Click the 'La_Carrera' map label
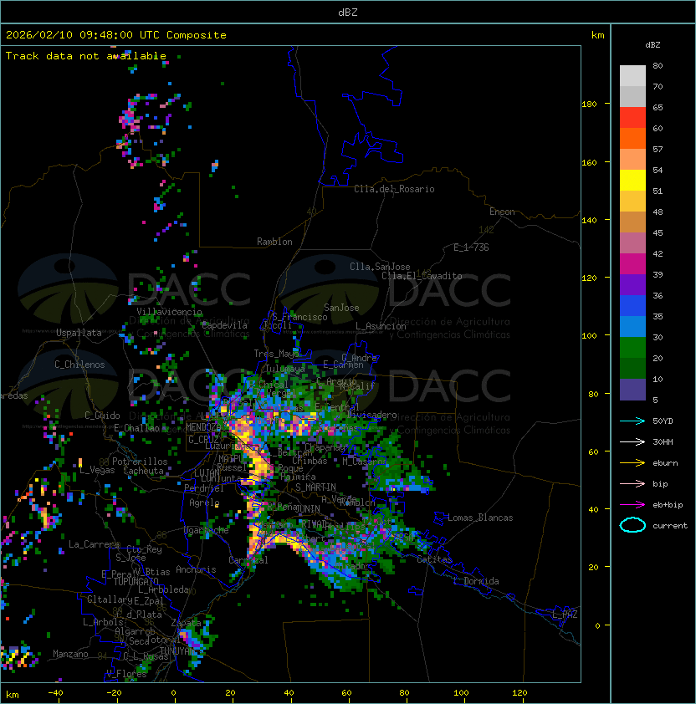696x704 pixels. click(x=94, y=544)
